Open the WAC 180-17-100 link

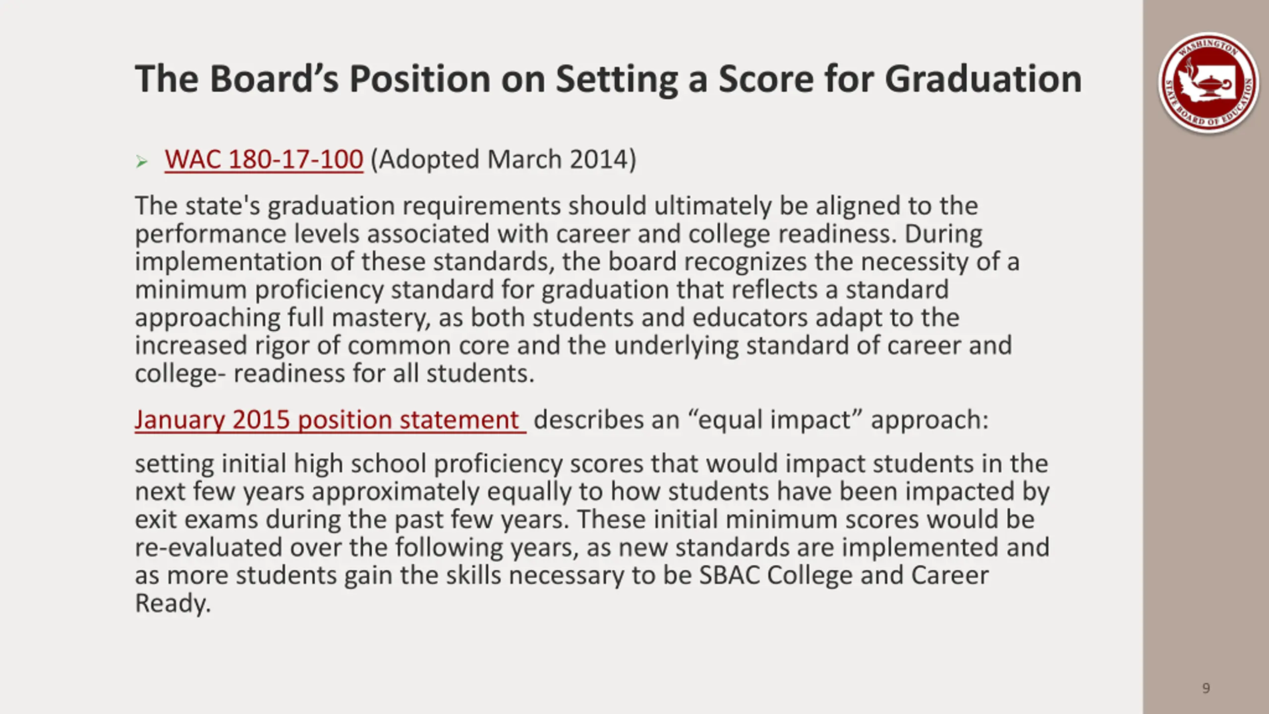coord(264,160)
